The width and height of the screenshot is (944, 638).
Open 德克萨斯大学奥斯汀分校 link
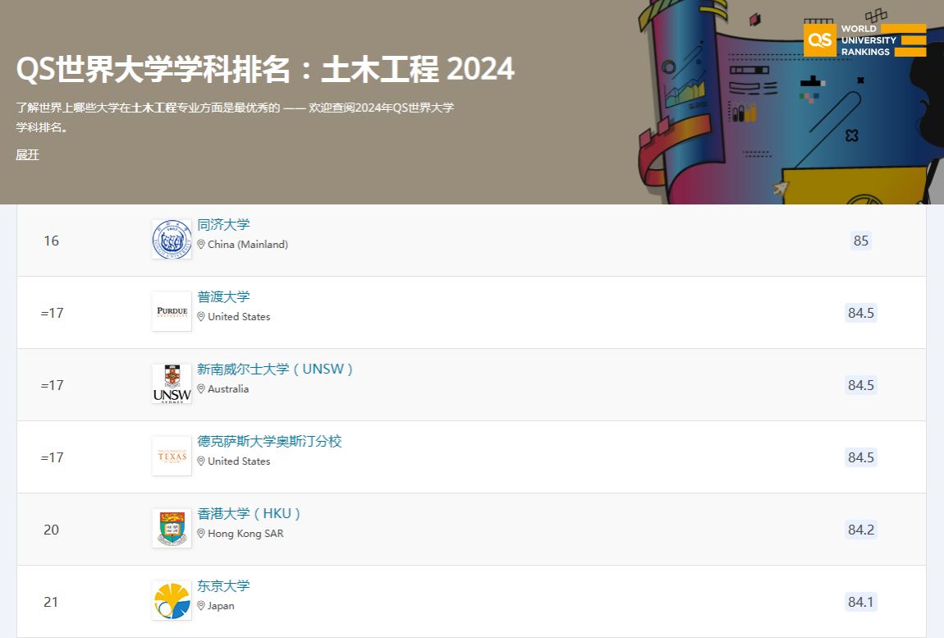click(x=270, y=442)
